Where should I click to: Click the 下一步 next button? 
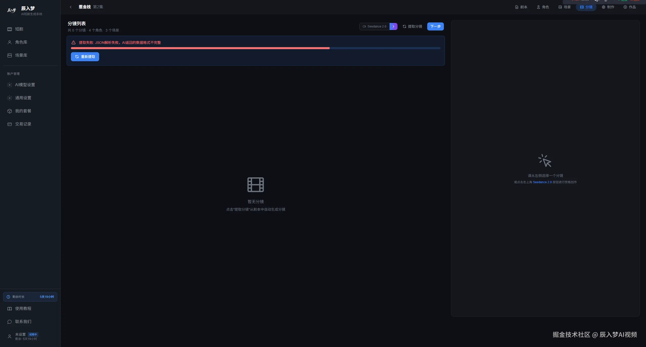coord(435,26)
